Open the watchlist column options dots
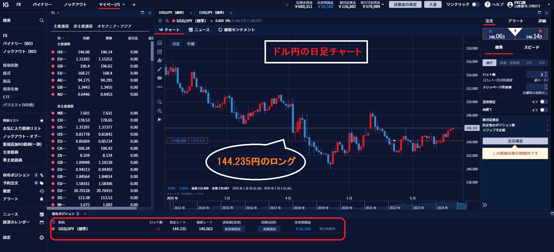The image size is (554, 252). point(67,38)
